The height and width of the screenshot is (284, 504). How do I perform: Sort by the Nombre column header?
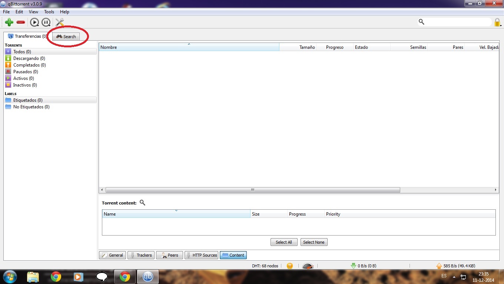[189, 47]
